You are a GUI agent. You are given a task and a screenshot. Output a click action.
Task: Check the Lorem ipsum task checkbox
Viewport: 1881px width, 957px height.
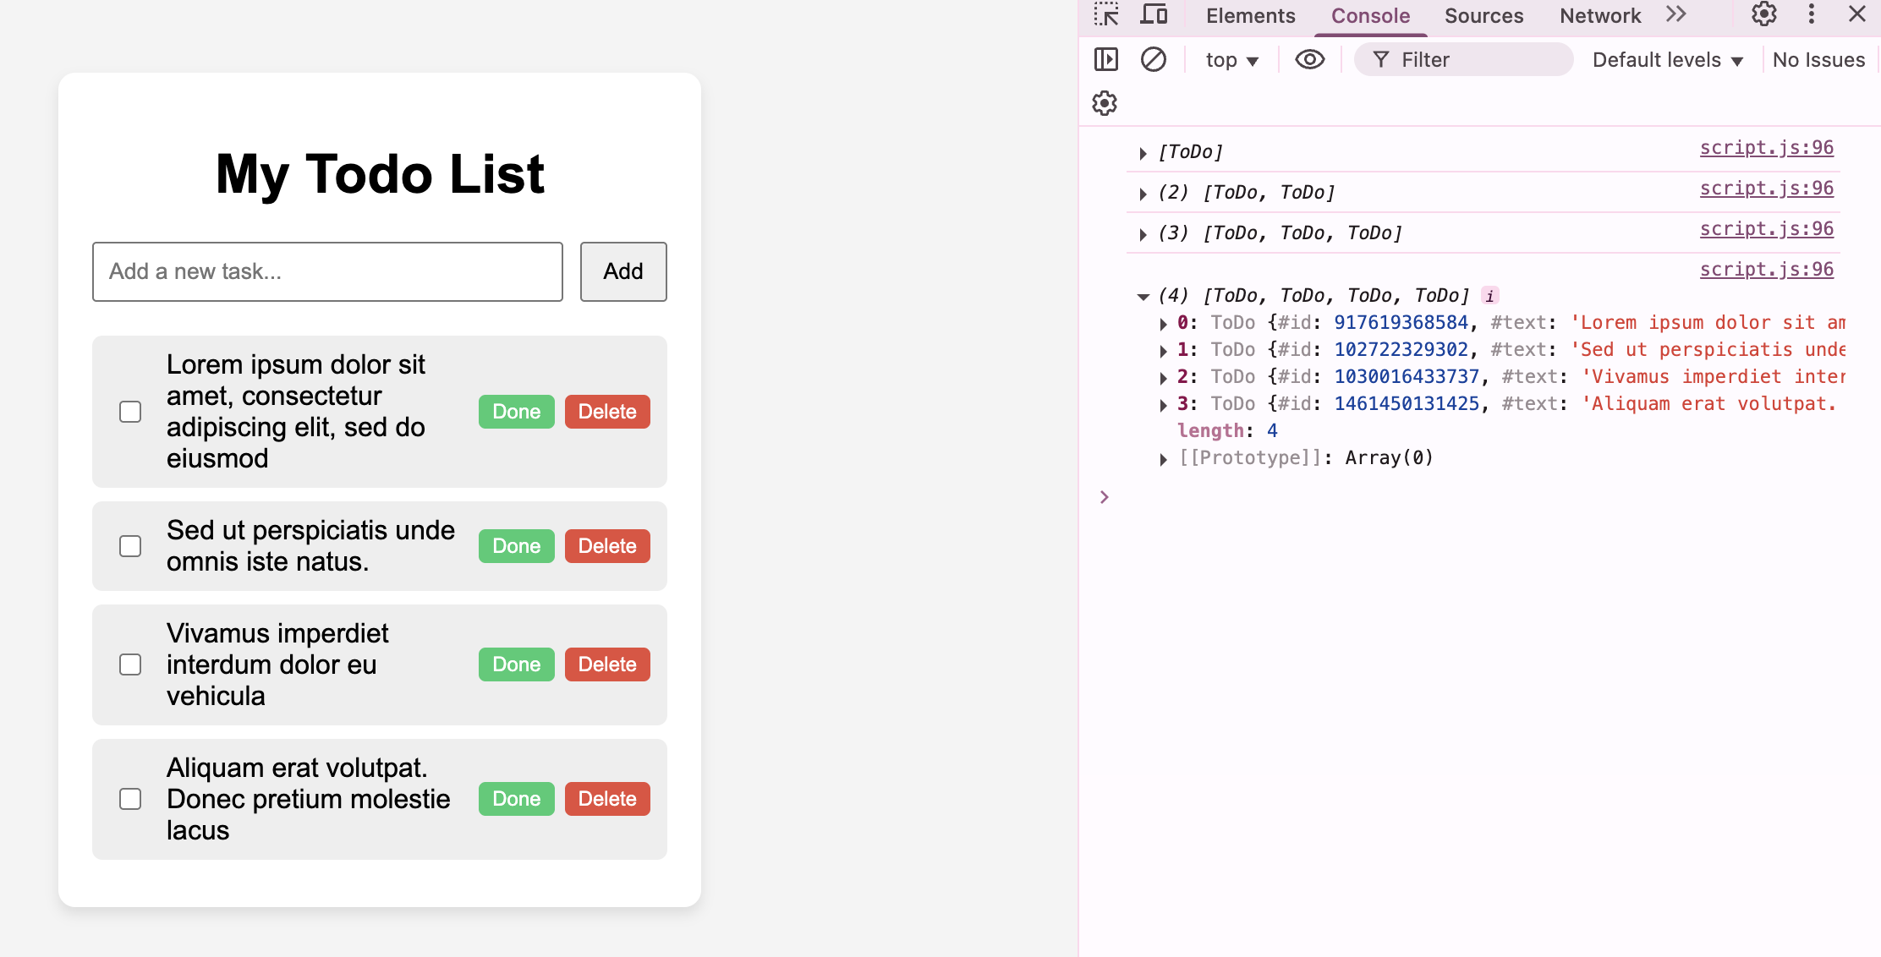130,412
